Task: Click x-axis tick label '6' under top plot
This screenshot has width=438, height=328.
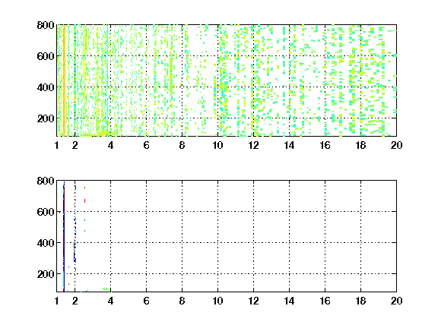Action: coord(146,145)
